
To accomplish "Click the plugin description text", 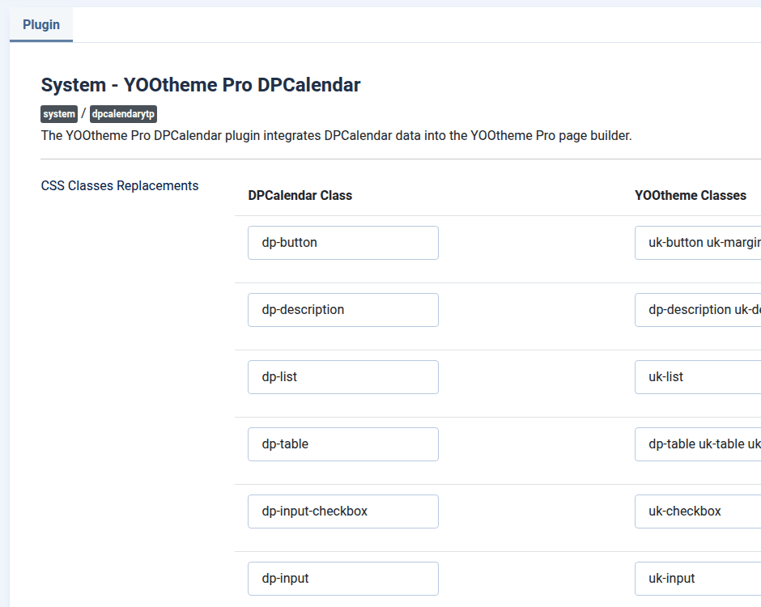I will tap(336, 136).
